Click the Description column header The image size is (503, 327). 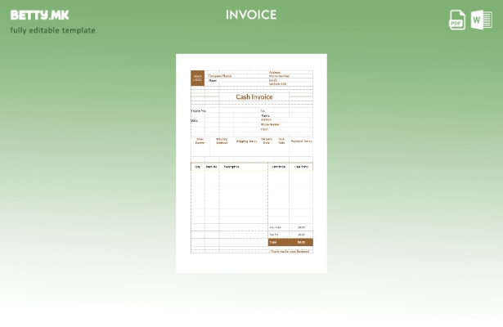(231, 167)
